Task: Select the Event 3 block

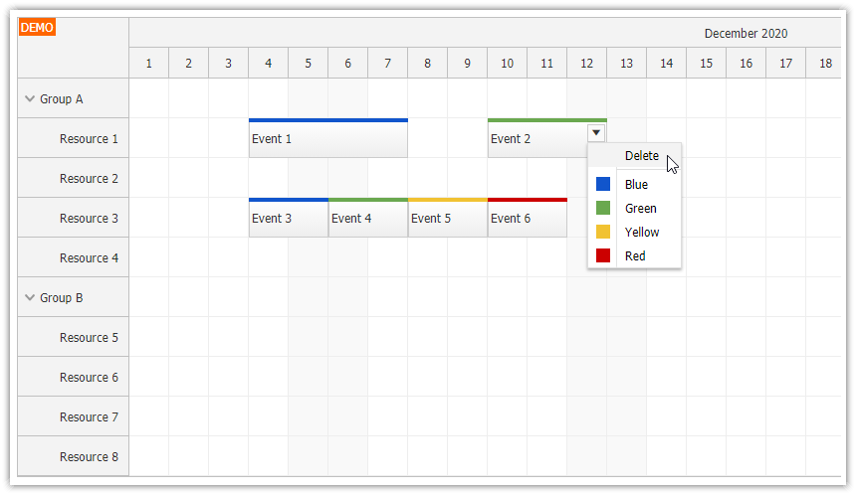Action: [x=289, y=218]
